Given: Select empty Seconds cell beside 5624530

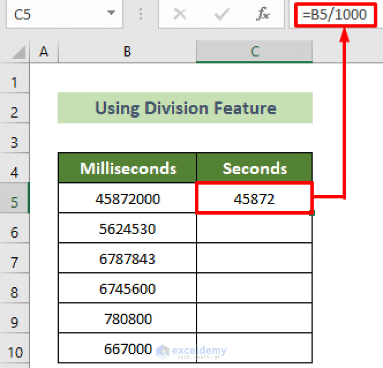Looking at the screenshot, I should pyautogui.click(x=254, y=228).
